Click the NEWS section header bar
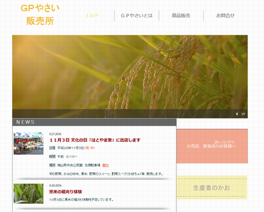The width and height of the screenshot is (264, 212). coord(94,122)
